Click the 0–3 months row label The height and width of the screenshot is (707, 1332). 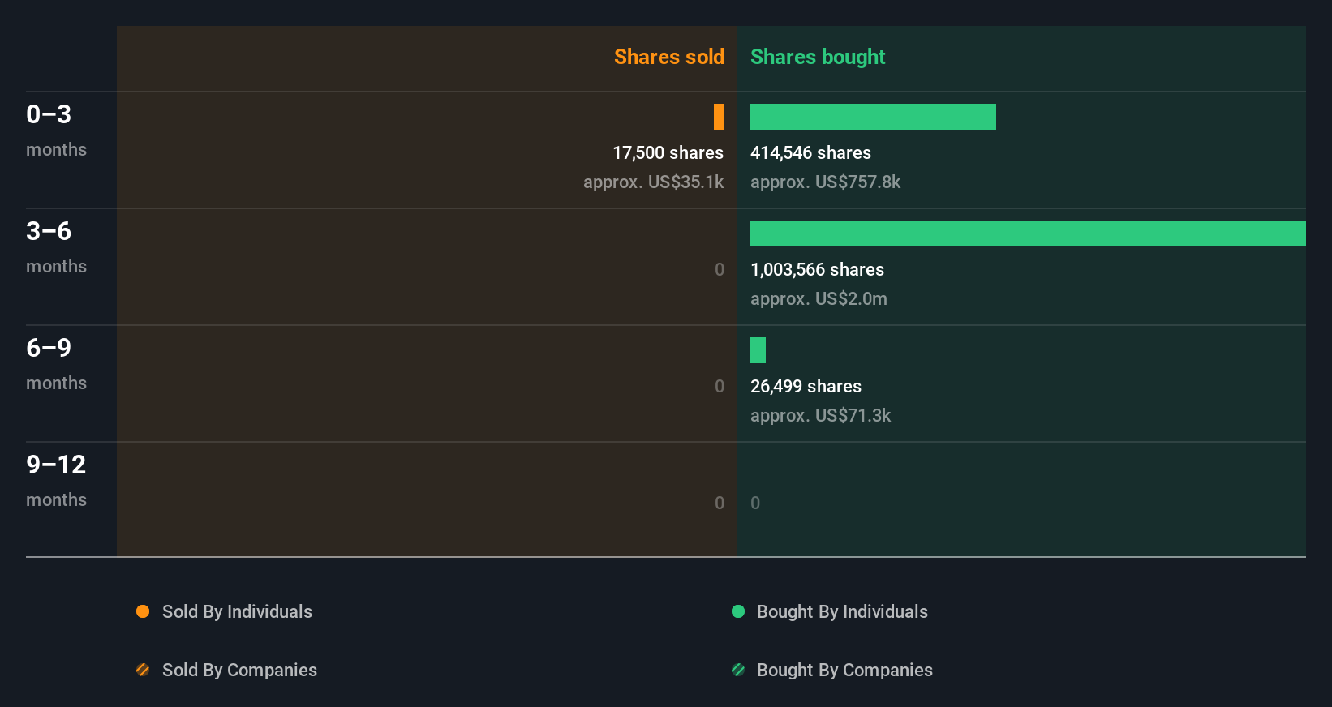tap(56, 130)
